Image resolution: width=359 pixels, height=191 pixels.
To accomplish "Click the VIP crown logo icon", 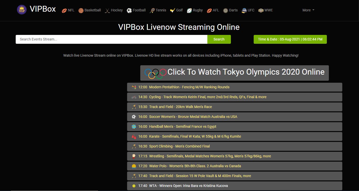I will (x=22, y=10).
